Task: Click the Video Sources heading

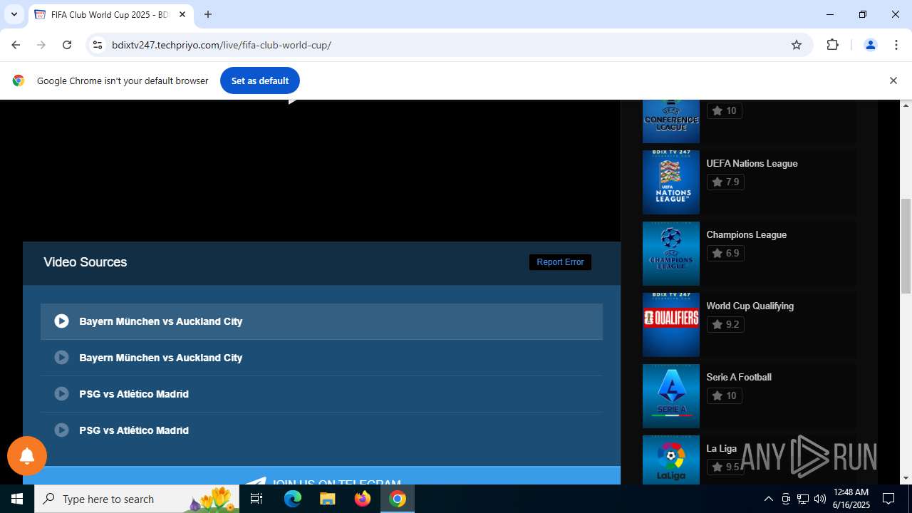Action: click(x=85, y=262)
